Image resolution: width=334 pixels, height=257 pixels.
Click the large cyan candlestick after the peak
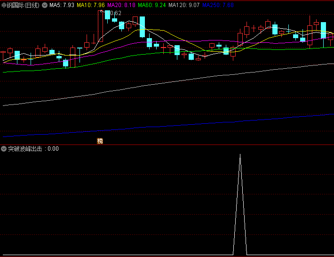point(142,27)
